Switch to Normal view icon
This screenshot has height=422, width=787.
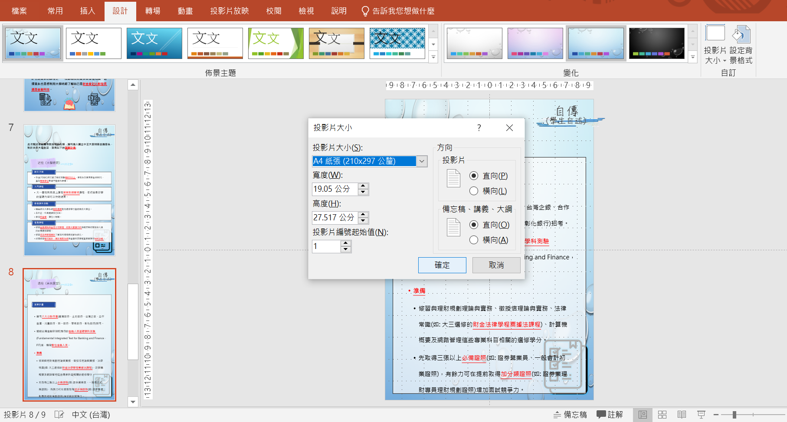[643, 415]
